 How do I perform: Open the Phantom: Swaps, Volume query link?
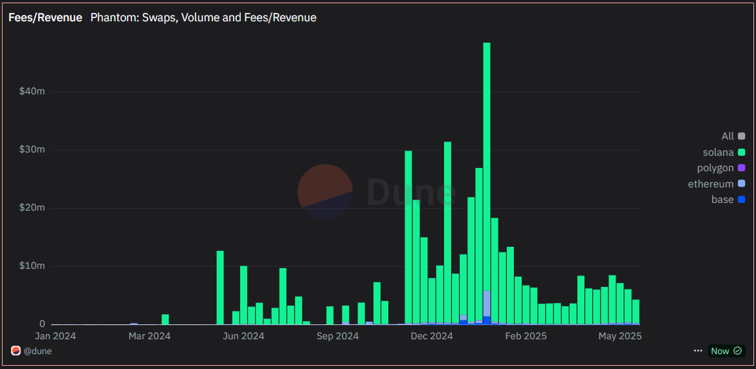[203, 18]
